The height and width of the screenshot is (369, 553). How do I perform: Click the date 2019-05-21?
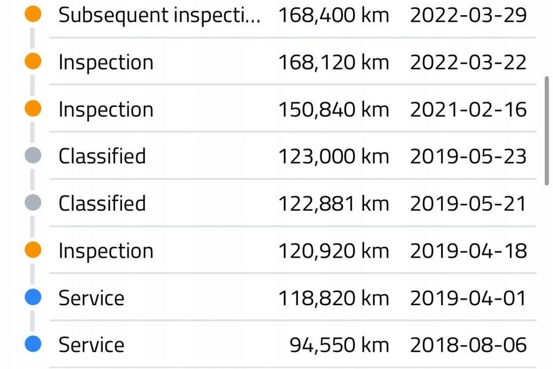[468, 204]
